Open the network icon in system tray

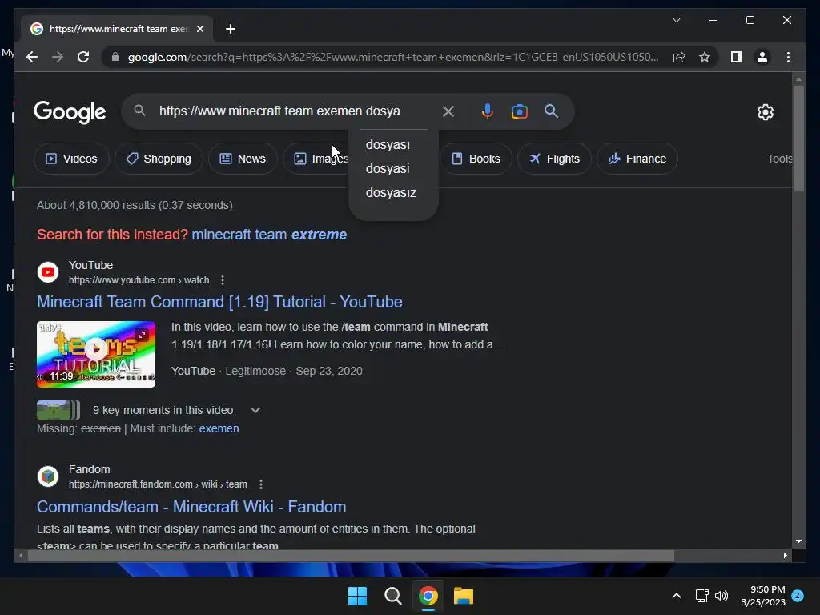[701, 596]
